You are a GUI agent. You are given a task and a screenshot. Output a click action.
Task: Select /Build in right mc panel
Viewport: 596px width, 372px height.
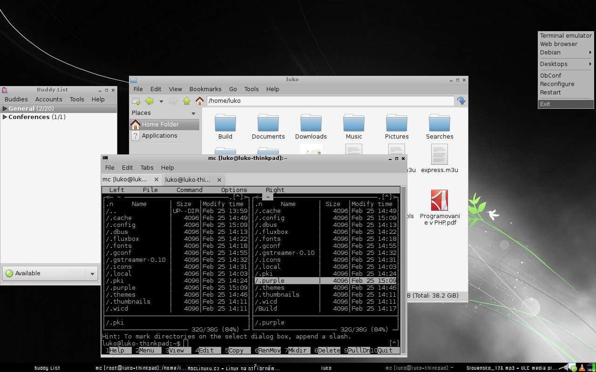[325, 309]
